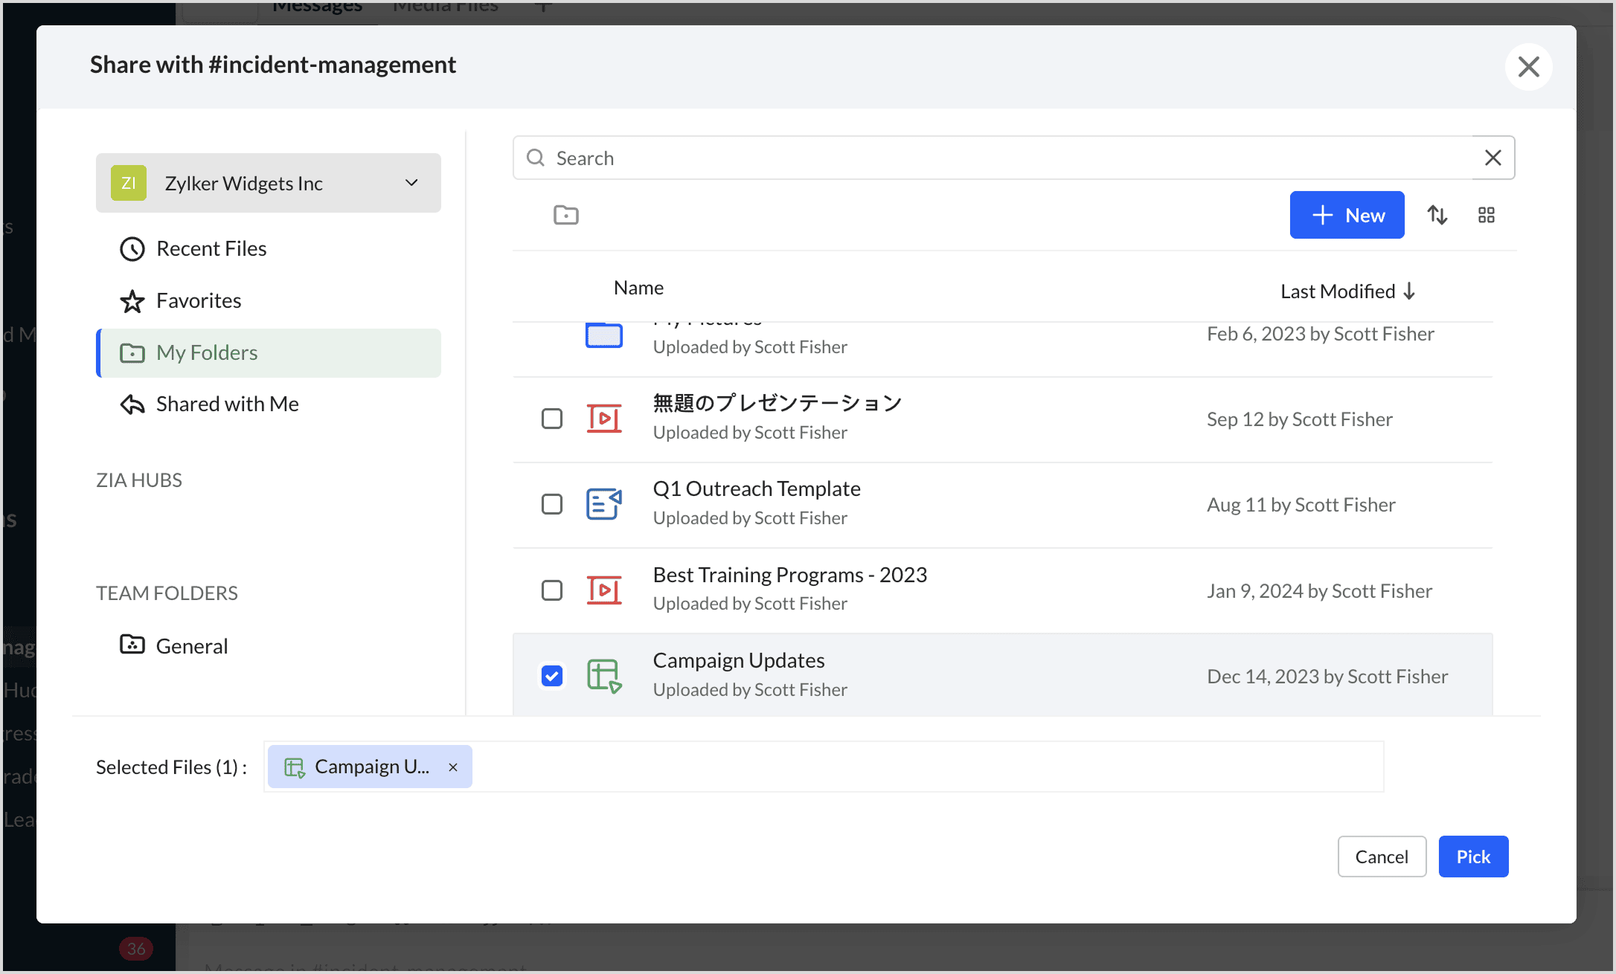Click the Favorites star icon
The image size is (1616, 974).
point(132,301)
